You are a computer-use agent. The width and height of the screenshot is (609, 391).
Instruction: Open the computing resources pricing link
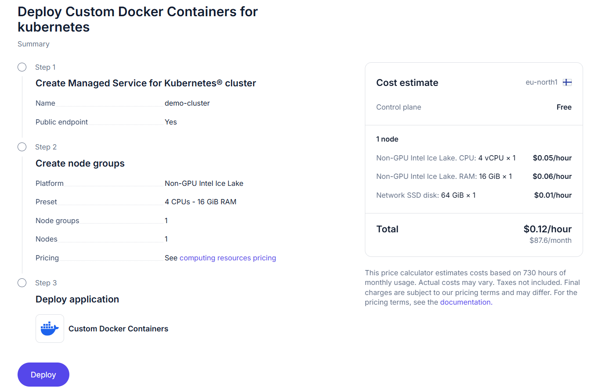pyautogui.click(x=227, y=258)
